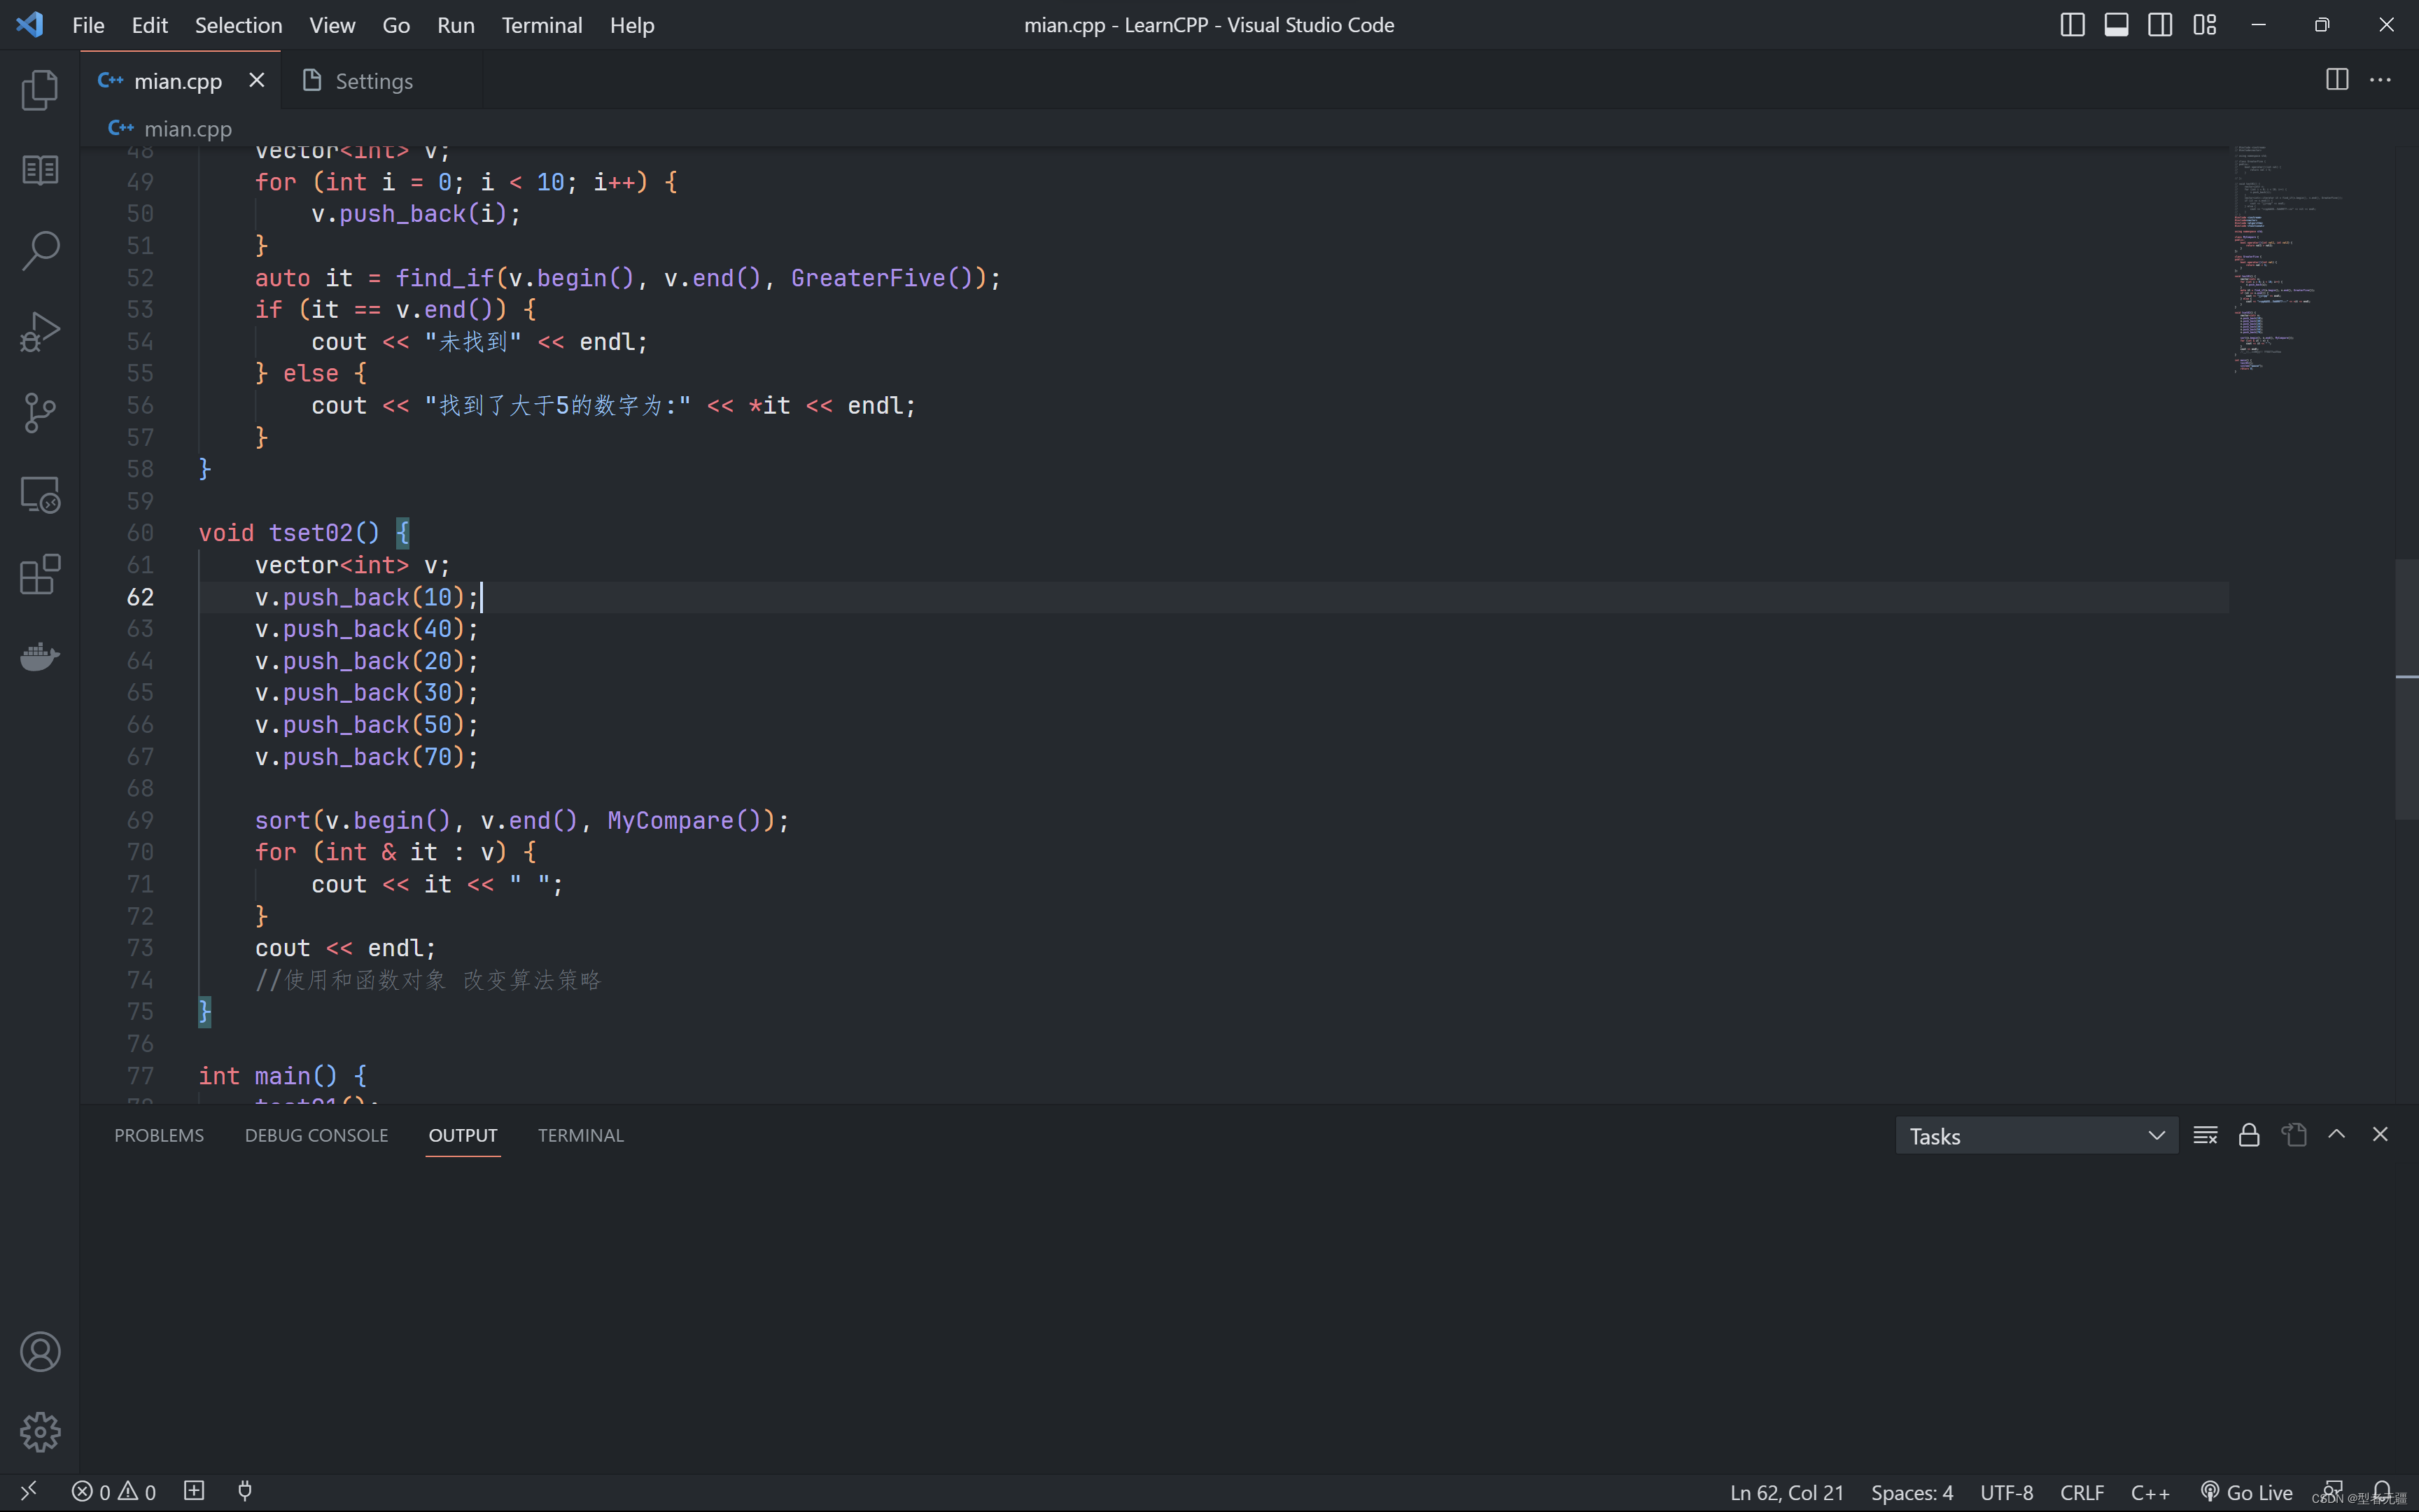Open notifications bell in status bar

click(x=2383, y=1491)
